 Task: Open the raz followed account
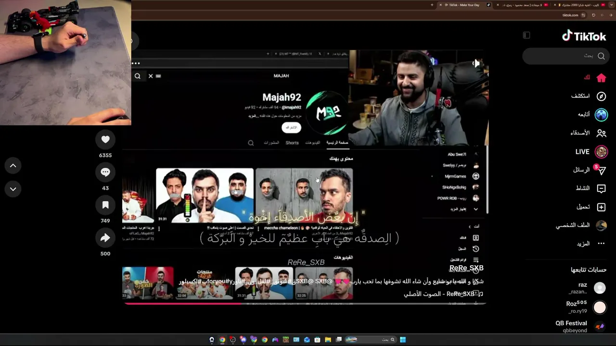586,288
